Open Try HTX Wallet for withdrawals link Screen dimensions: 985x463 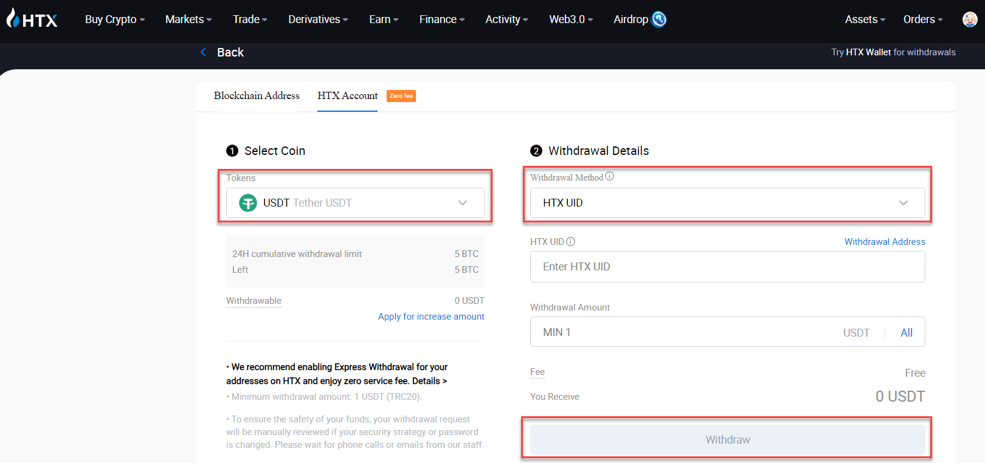(893, 52)
